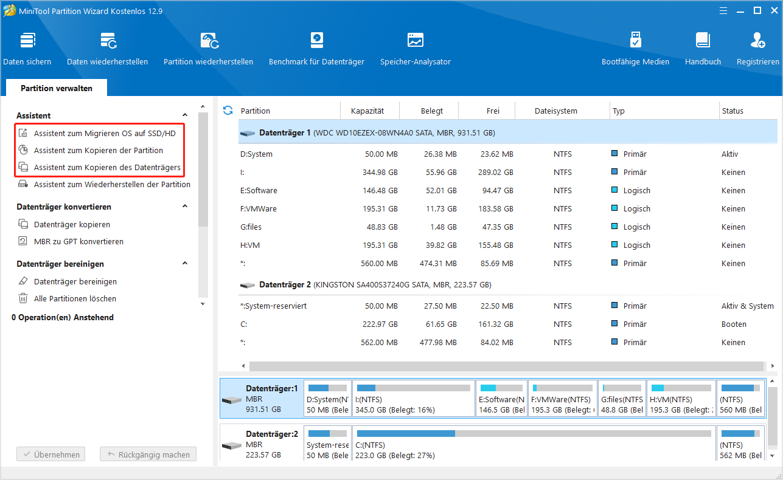Click Rückgängig machen button
The height and width of the screenshot is (480, 783).
(x=148, y=454)
